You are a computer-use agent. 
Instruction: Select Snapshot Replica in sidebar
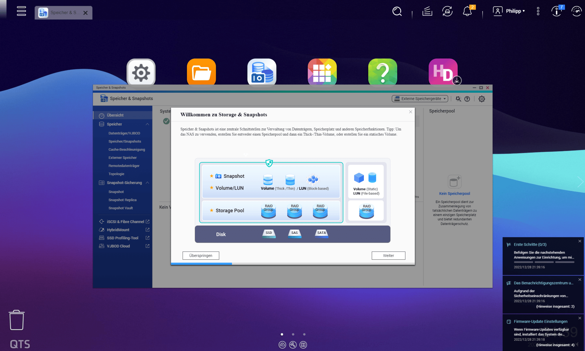tap(122, 200)
